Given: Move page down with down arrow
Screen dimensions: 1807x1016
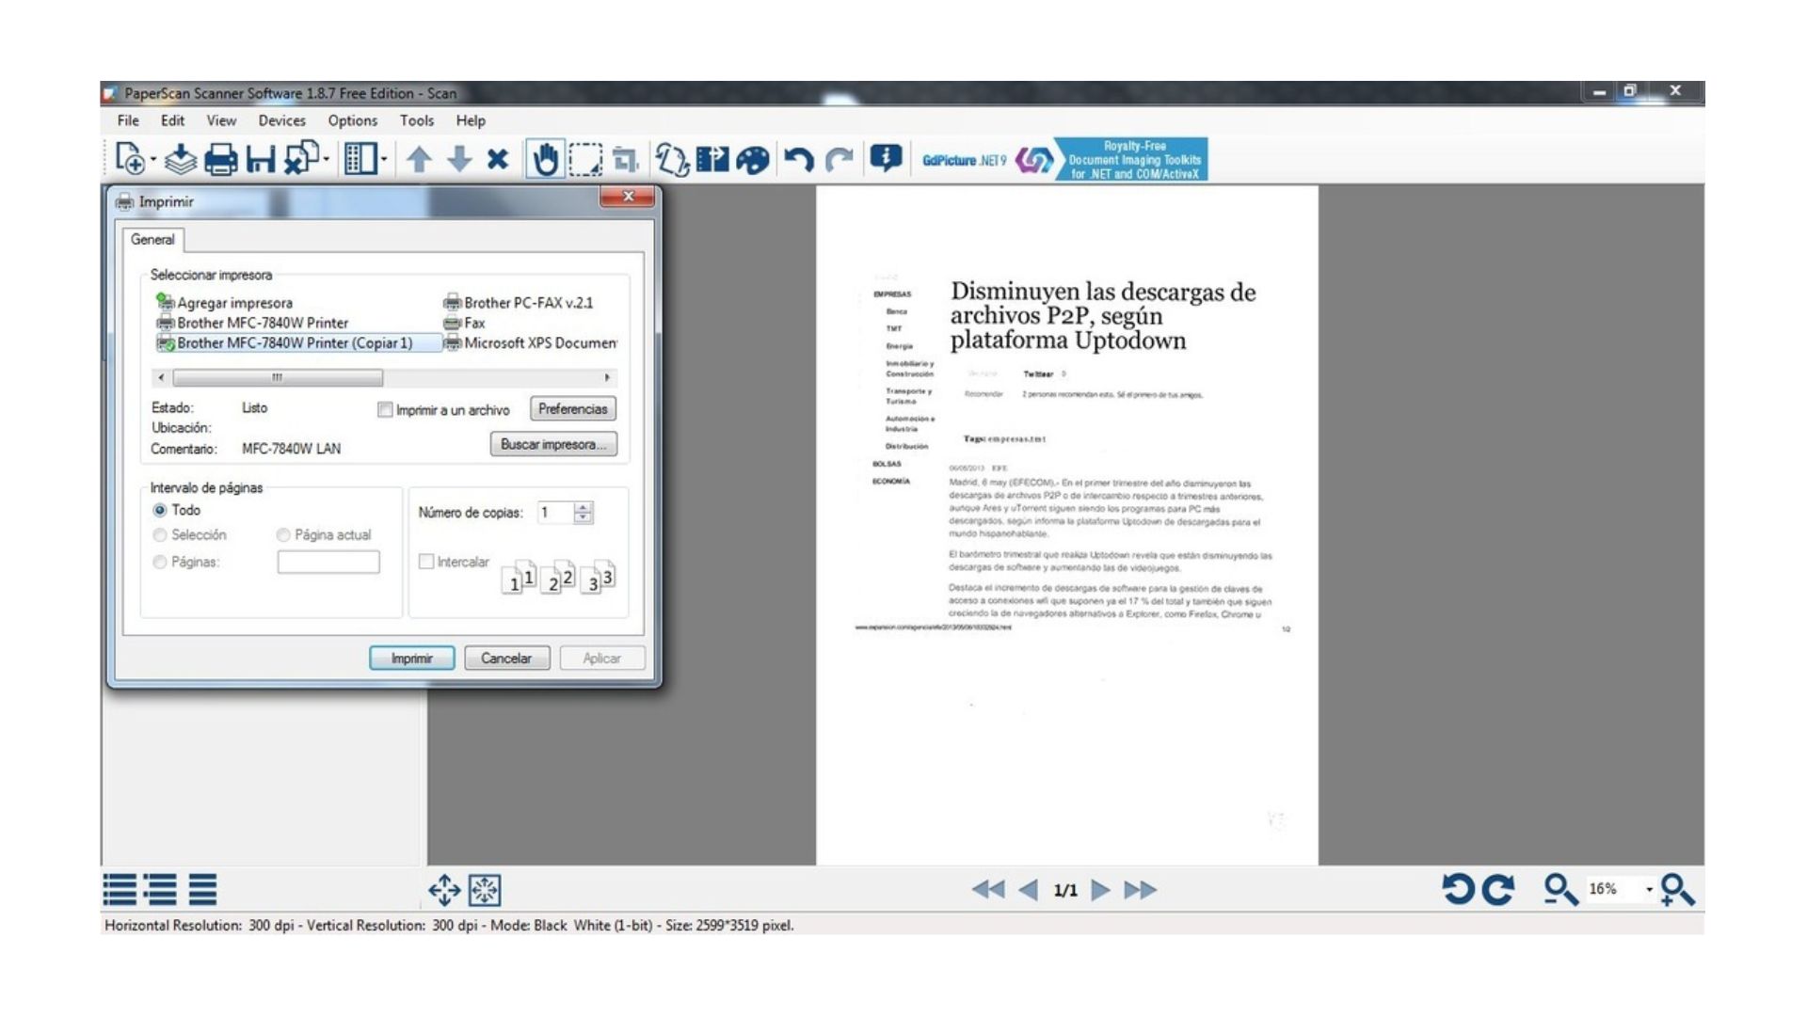Looking at the screenshot, I should (x=459, y=159).
